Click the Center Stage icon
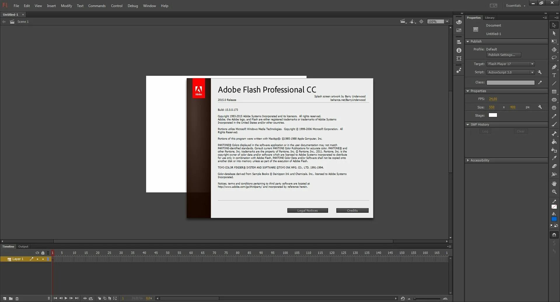 (x=421, y=22)
